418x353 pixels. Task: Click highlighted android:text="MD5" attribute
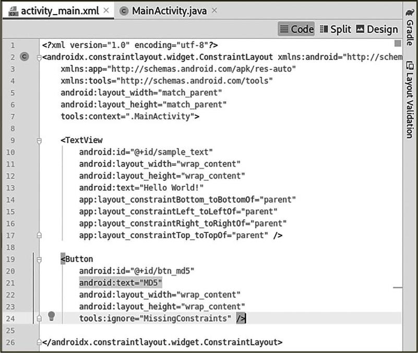(x=121, y=283)
